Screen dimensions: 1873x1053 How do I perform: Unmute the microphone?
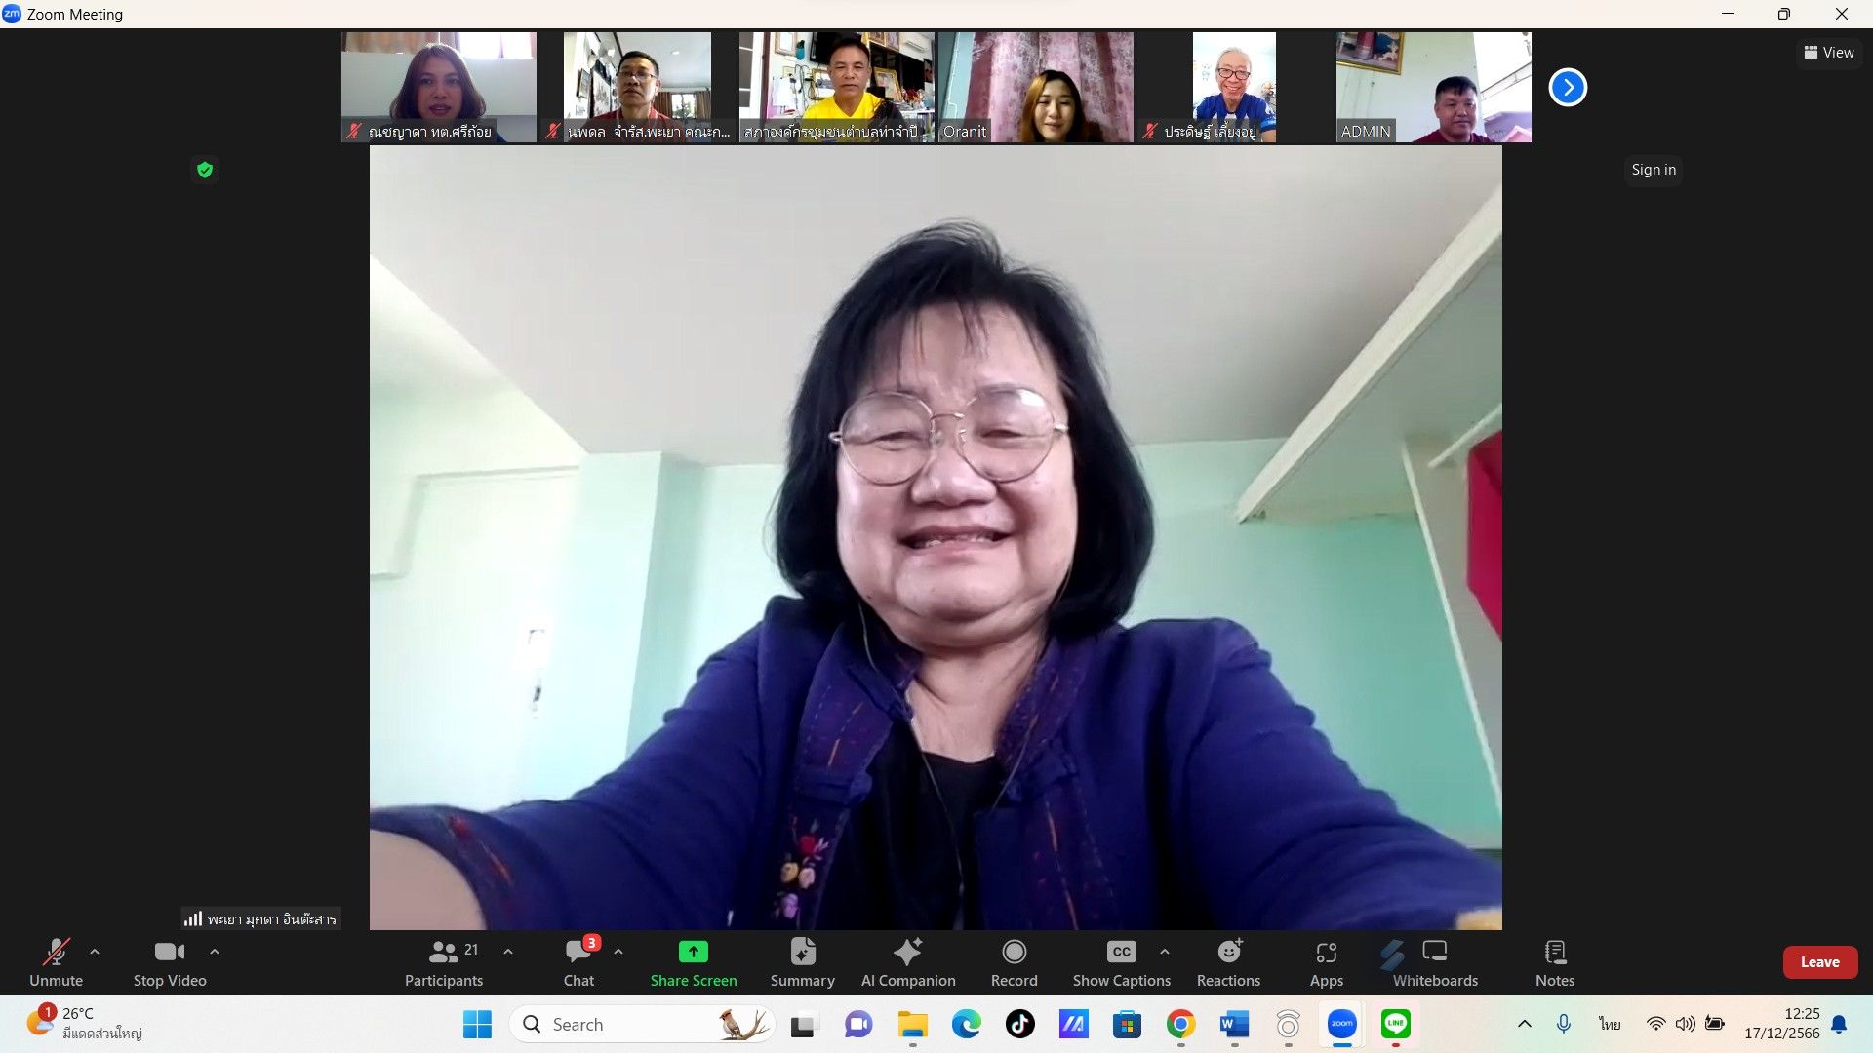pyautogui.click(x=56, y=953)
